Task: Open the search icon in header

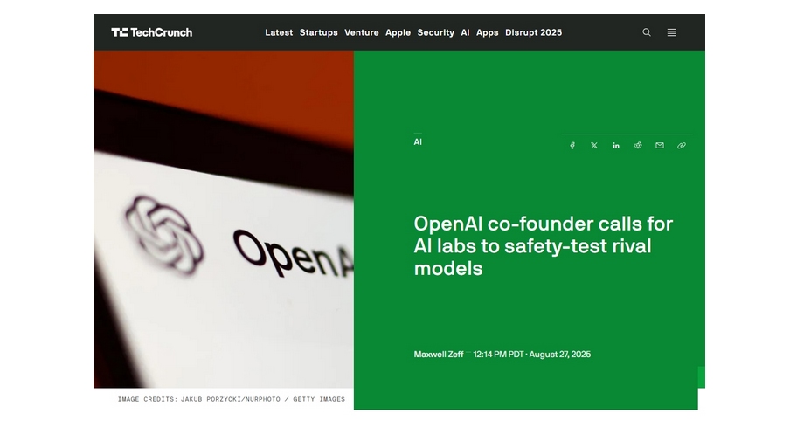Action: coord(647,32)
